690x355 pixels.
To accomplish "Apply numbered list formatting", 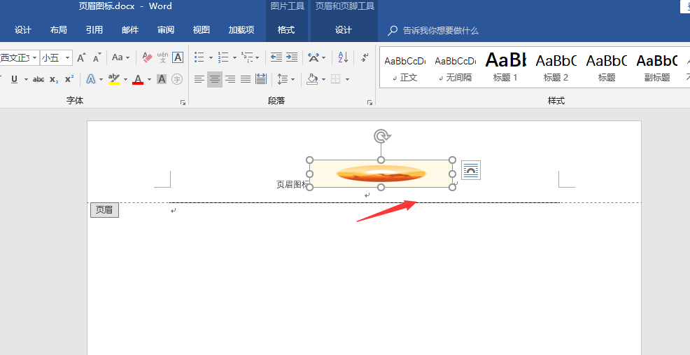I will pos(223,57).
